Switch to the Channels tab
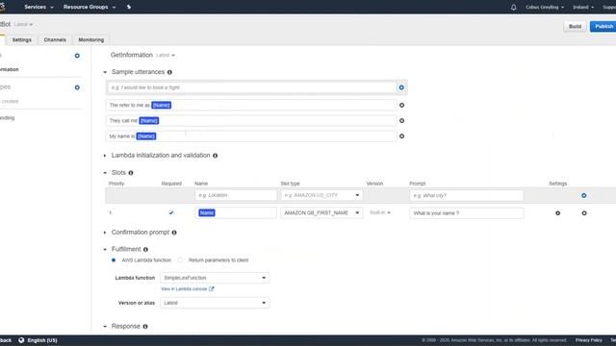616x346 pixels. 55,40
